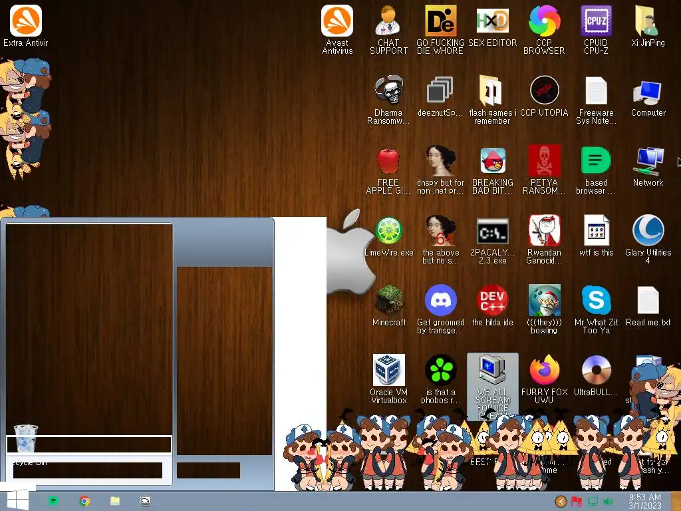Click the green chat app in the taskbar
This screenshot has height=511, width=681.
[x=53, y=501]
